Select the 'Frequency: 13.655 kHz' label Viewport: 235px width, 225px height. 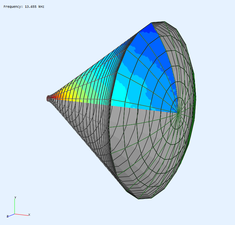[x=24, y=7]
